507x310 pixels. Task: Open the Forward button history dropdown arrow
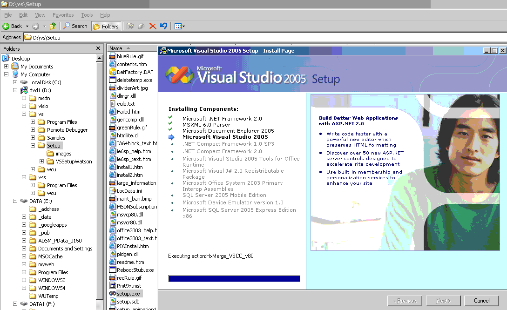45,26
